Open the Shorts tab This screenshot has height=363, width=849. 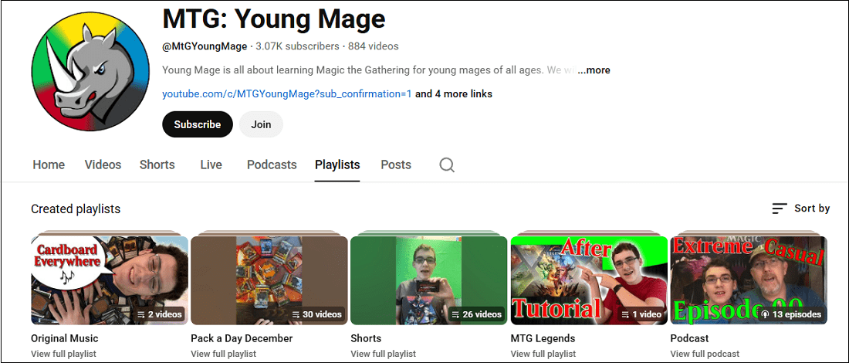pyautogui.click(x=157, y=165)
